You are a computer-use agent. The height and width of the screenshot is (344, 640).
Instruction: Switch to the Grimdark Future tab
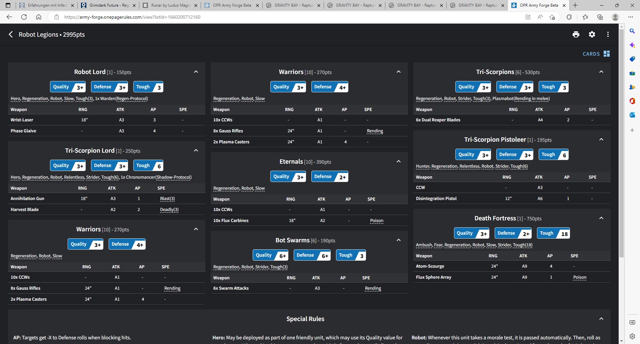[x=109, y=5]
